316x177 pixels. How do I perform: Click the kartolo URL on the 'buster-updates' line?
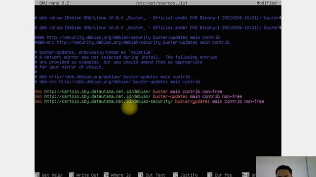click(97, 96)
